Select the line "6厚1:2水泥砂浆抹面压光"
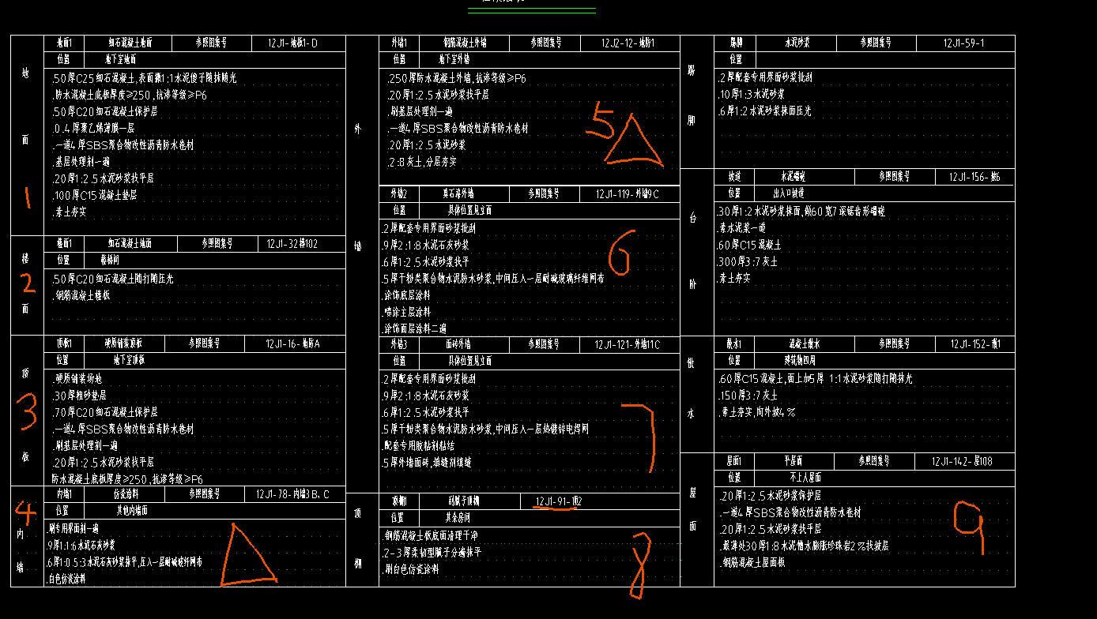The height and width of the screenshot is (619, 1097). point(764,111)
